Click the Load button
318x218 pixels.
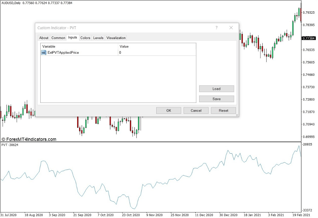click(216, 89)
